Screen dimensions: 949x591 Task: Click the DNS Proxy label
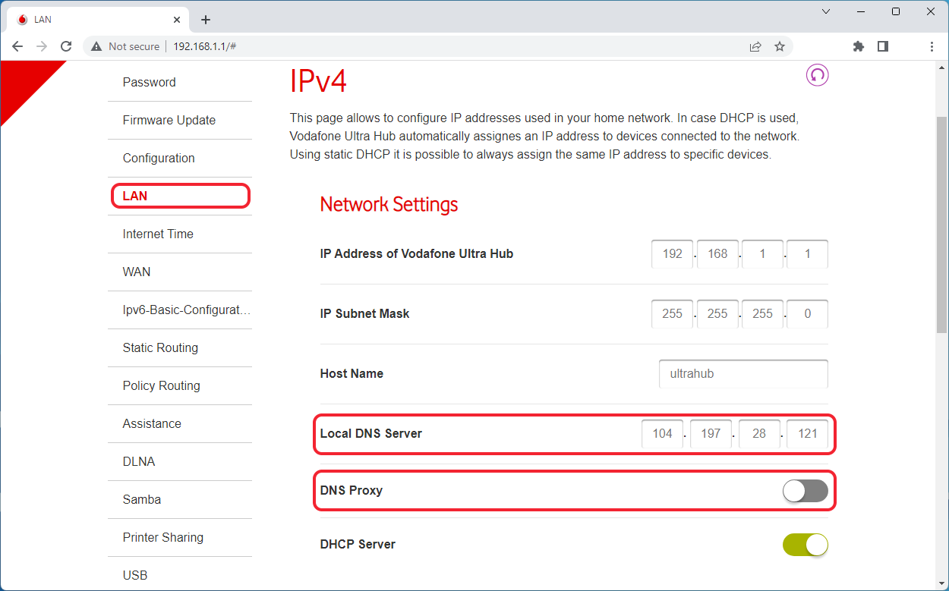(x=352, y=491)
